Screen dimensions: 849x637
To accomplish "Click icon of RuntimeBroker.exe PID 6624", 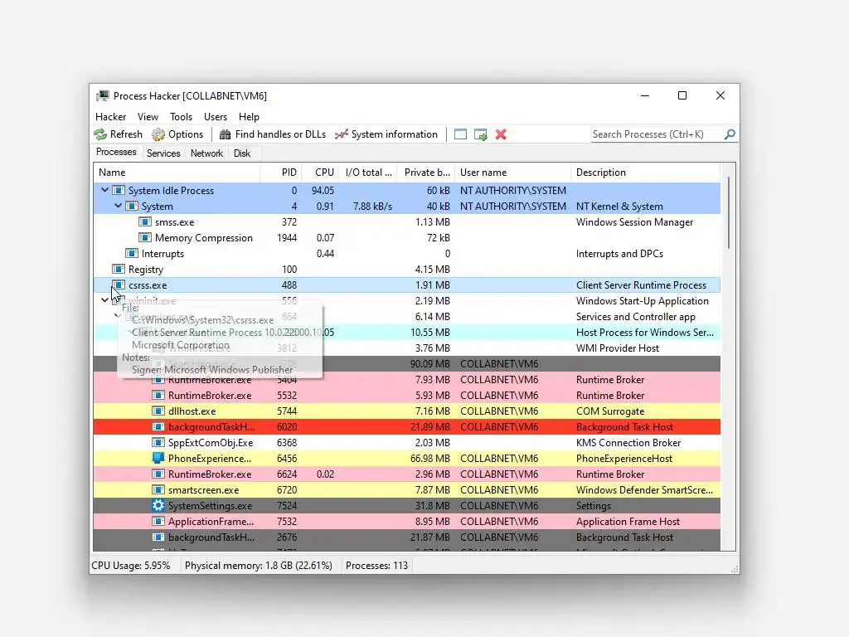I will point(158,474).
